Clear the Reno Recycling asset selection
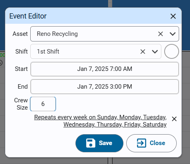This screenshot has width=190, height=164. tap(161, 34)
